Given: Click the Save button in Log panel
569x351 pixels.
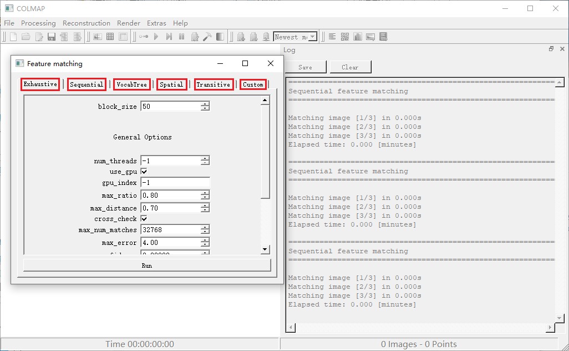Looking at the screenshot, I should (305, 67).
